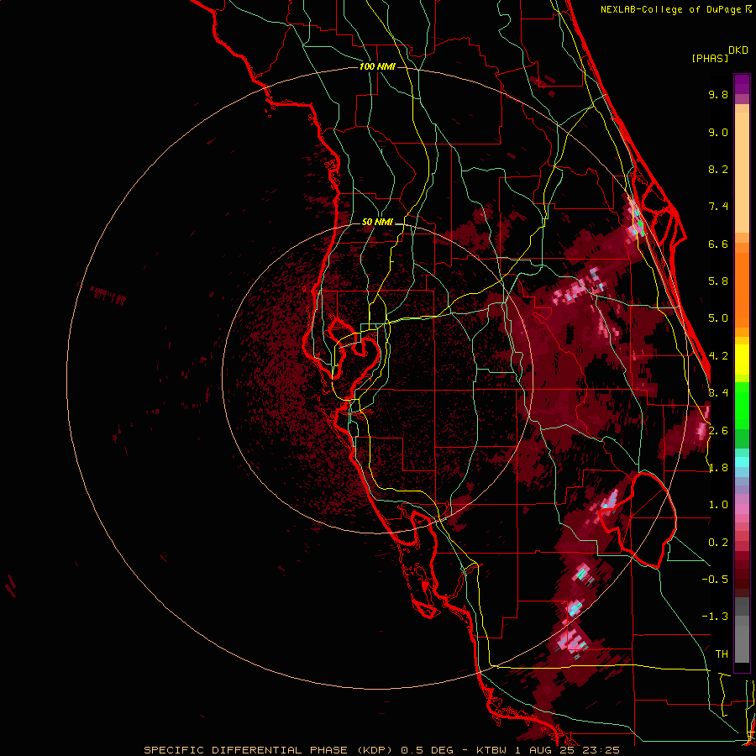756x756 pixels.
Task: Pick the gray band at the scale bottom
Action: 742,641
